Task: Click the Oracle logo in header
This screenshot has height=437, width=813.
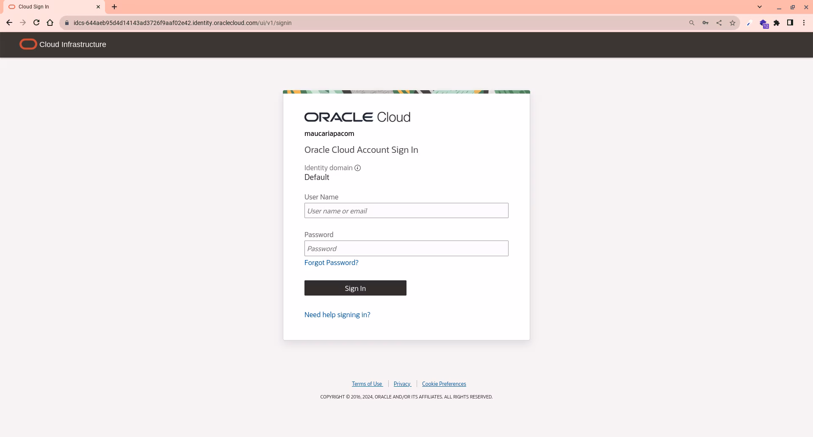Action: tap(28, 44)
